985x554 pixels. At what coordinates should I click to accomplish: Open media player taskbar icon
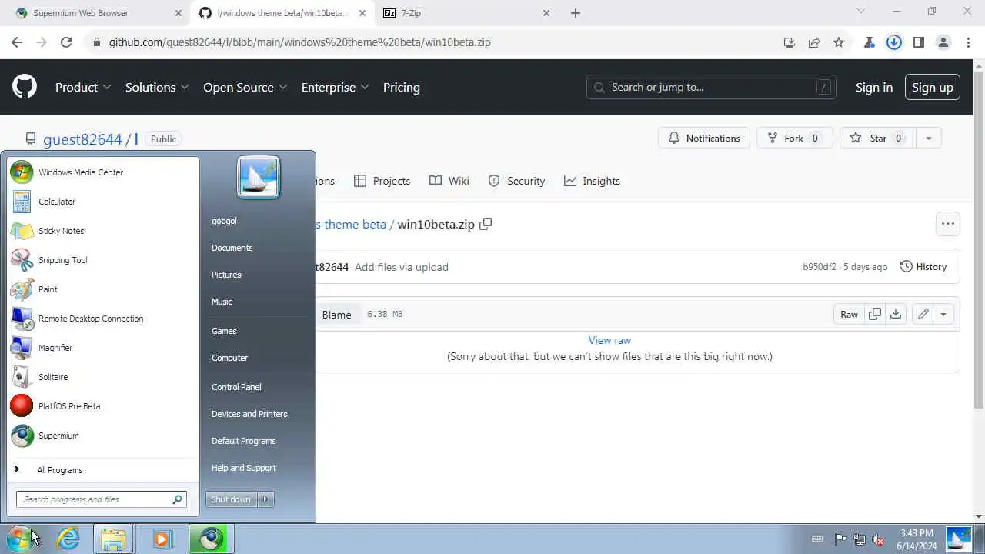pos(162,539)
